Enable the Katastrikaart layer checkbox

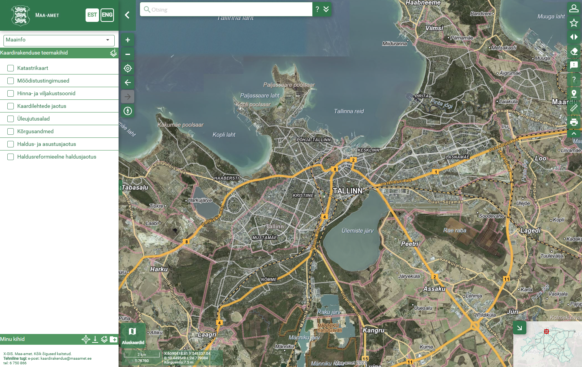tap(11, 68)
